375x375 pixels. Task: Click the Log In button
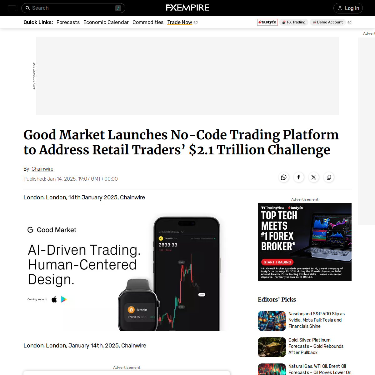348,8
